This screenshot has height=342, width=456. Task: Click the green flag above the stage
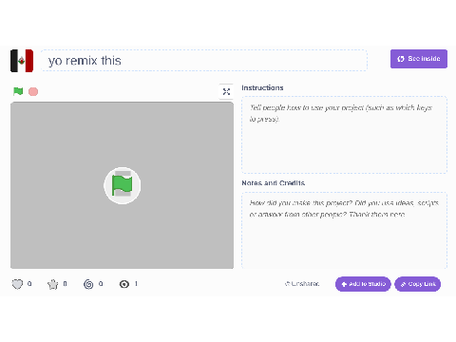[18, 91]
